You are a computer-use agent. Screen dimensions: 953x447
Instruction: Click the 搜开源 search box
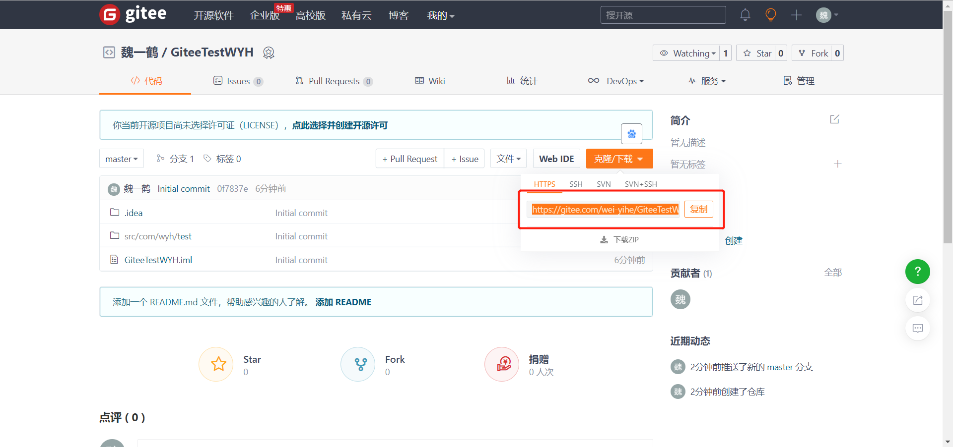[x=663, y=15]
